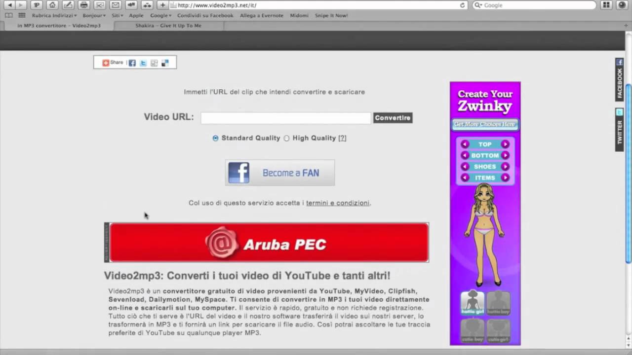
Task: Click the Delicious icon in share box
Action: coord(165,63)
